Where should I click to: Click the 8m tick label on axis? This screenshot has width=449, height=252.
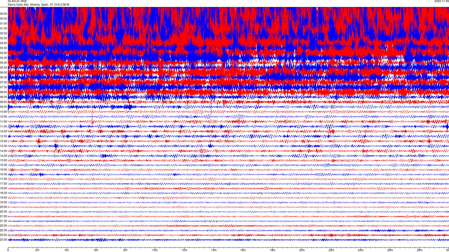pyautogui.click(x=125, y=250)
